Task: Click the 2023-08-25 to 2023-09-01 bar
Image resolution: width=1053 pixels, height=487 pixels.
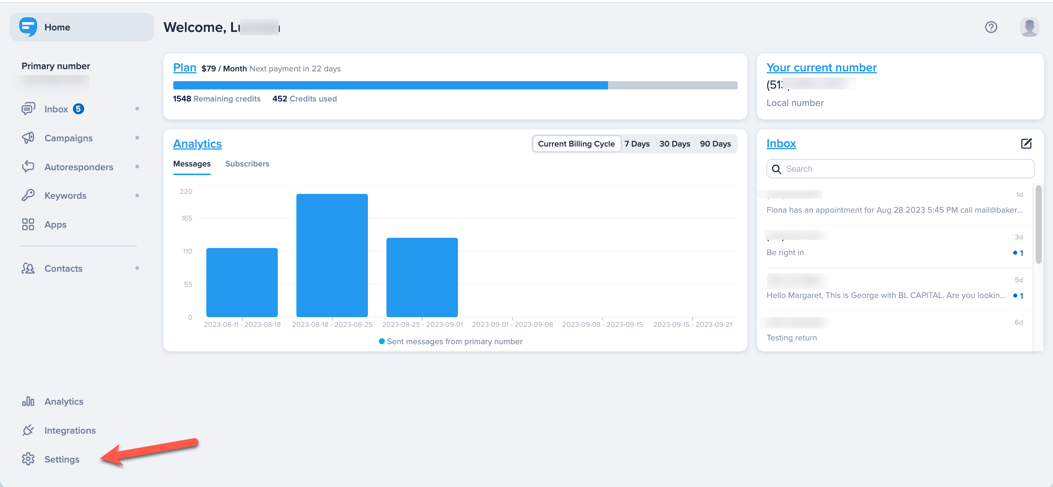Action: 422,277
